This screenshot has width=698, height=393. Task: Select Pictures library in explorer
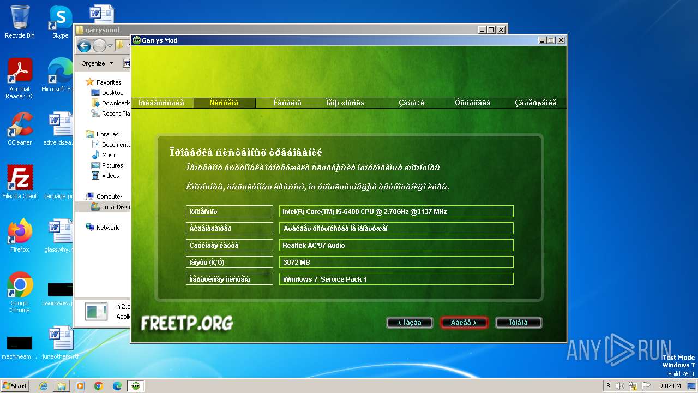(107, 165)
